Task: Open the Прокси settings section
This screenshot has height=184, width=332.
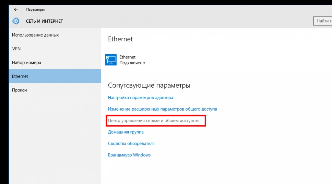Action: point(19,90)
